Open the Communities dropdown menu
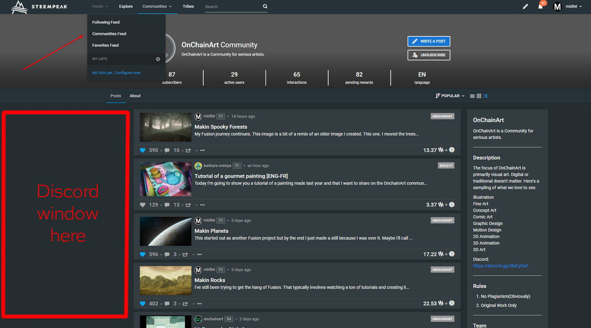This screenshot has width=591, height=328. coord(157,6)
